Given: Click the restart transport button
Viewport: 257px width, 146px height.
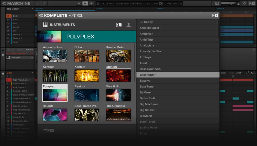Looking at the screenshot, I should (x=79, y=3).
